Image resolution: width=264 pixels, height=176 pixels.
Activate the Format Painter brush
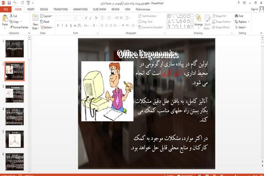tap(19, 27)
